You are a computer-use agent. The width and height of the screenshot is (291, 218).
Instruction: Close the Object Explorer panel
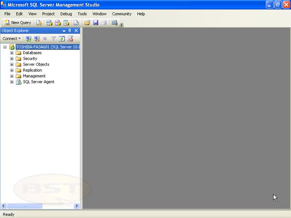[x=76, y=30]
